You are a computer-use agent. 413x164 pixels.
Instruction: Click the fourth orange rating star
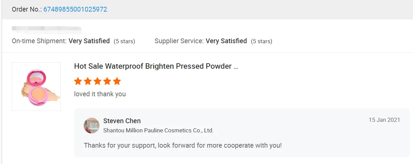[x=107, y=81]
